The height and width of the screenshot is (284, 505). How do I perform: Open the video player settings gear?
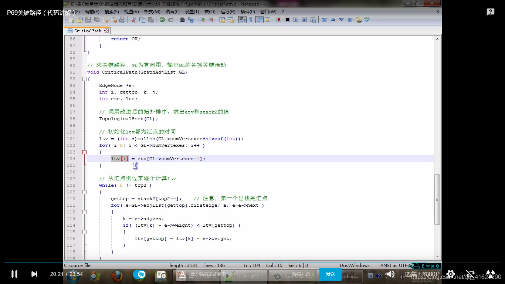[x=450, y=274]
